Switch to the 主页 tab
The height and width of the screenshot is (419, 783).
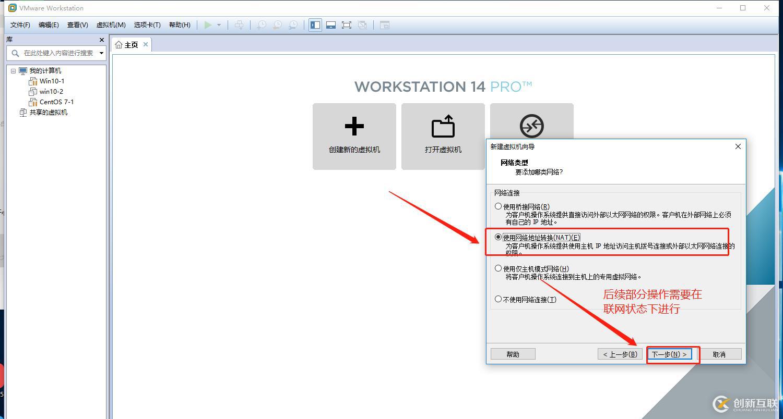pos(131,45)
